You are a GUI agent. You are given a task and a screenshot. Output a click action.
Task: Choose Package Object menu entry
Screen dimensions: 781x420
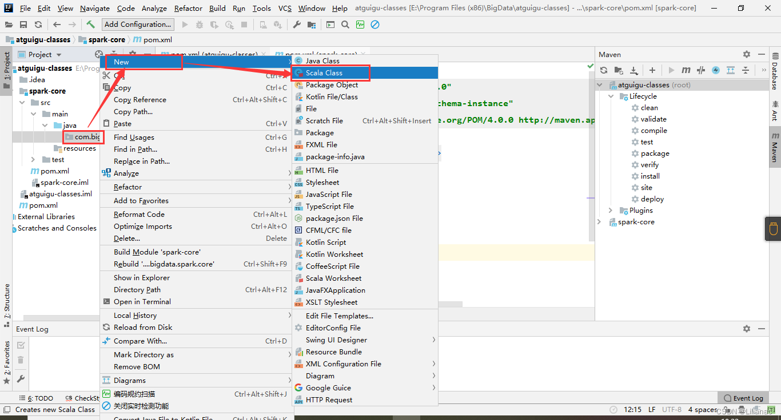[x=365, y=84]
